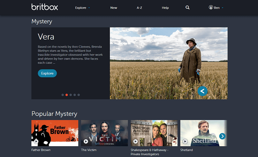Play Father Brown via its play icon
This screenshot has width=258, height=157.
click(x=36, y=141)
